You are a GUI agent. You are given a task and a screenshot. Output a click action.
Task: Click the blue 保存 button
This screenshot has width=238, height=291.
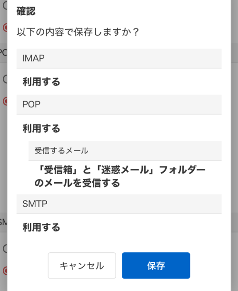point(156,265)
